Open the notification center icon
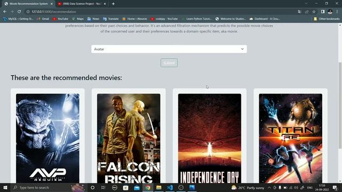 (x=335, y=187)
